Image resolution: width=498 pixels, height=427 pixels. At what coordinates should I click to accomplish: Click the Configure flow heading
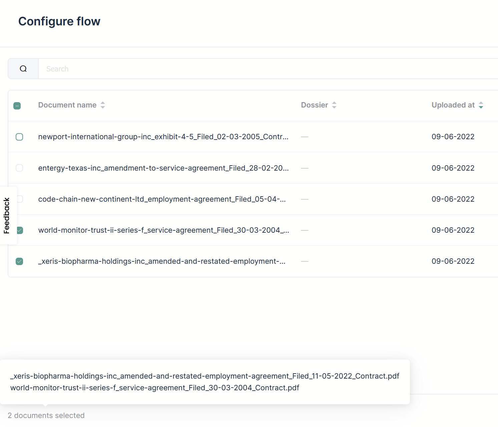59,21
